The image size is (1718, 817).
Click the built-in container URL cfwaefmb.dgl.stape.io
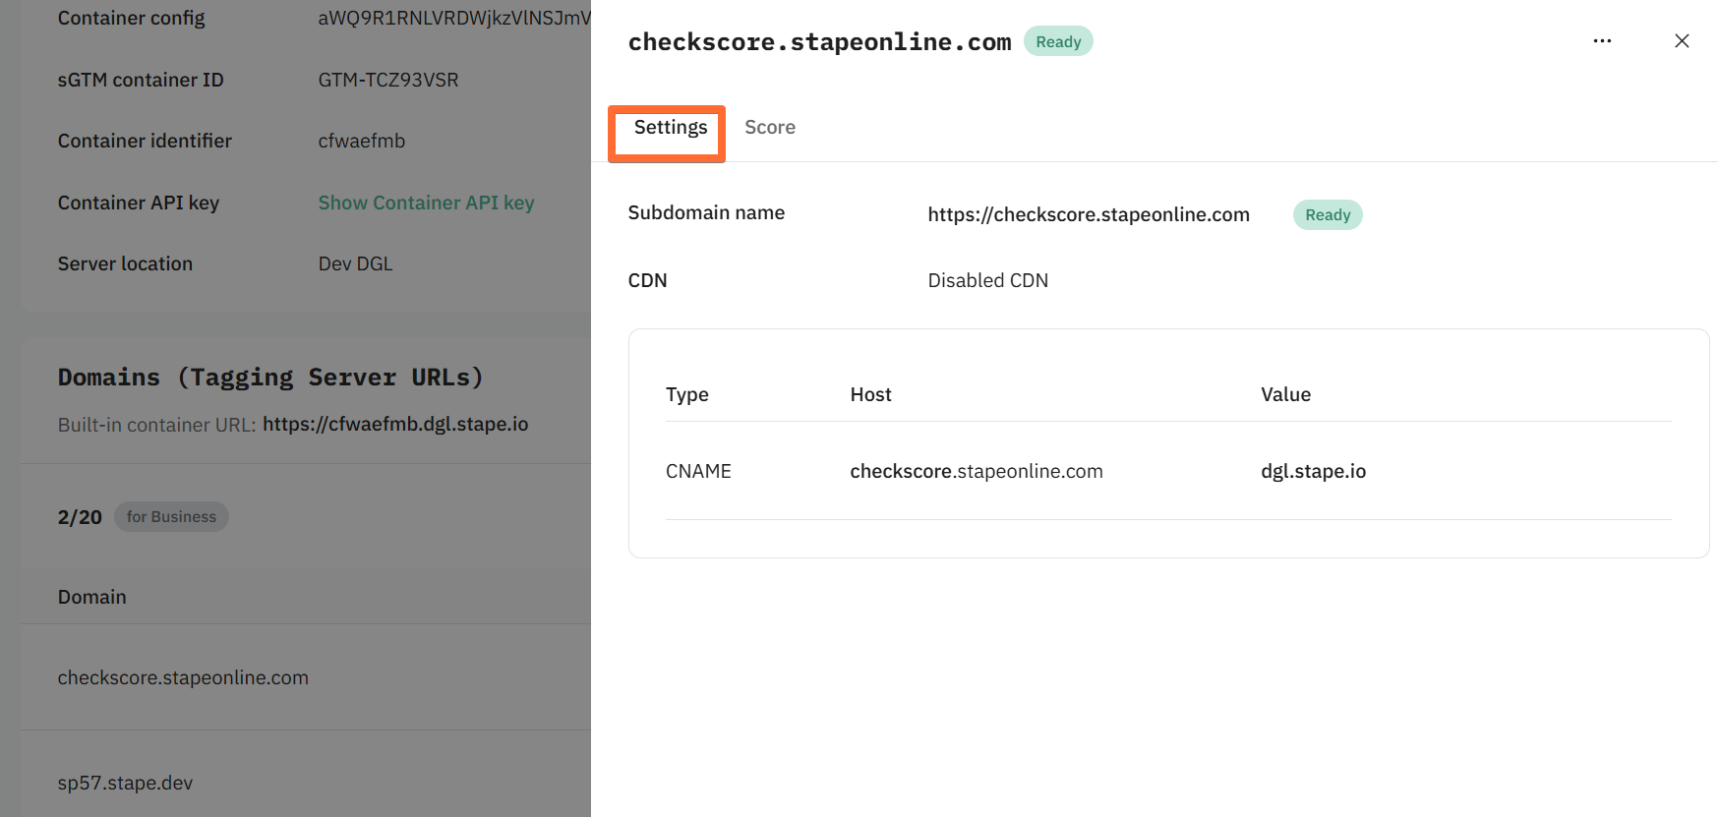click(x=395, y=424)
